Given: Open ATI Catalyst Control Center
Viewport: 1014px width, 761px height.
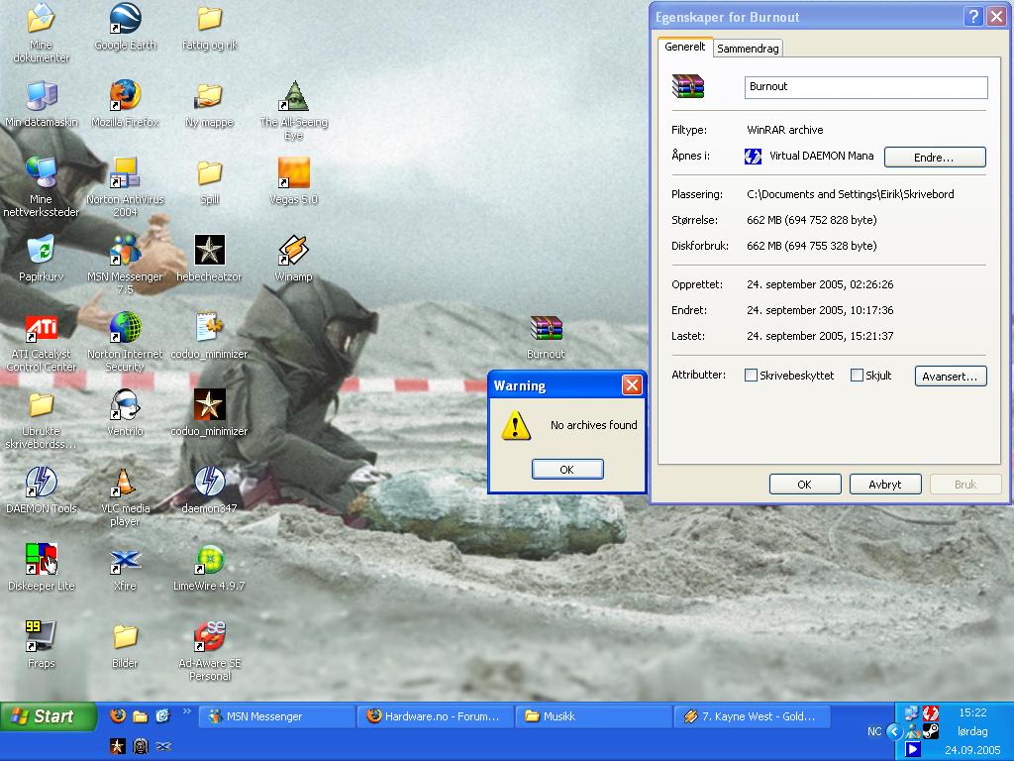Looking at the screenshot, I should (x=41, y=342).
